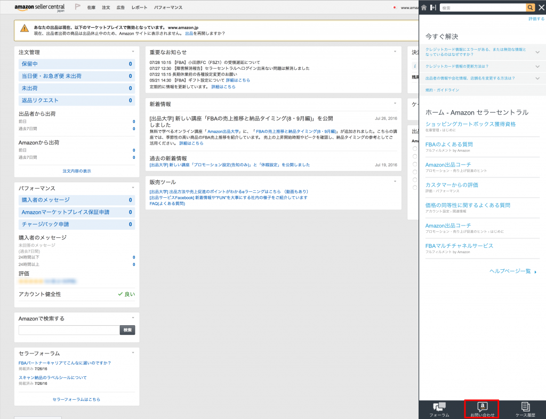Open ケース履歴 in help panel footer

(525, 409)
